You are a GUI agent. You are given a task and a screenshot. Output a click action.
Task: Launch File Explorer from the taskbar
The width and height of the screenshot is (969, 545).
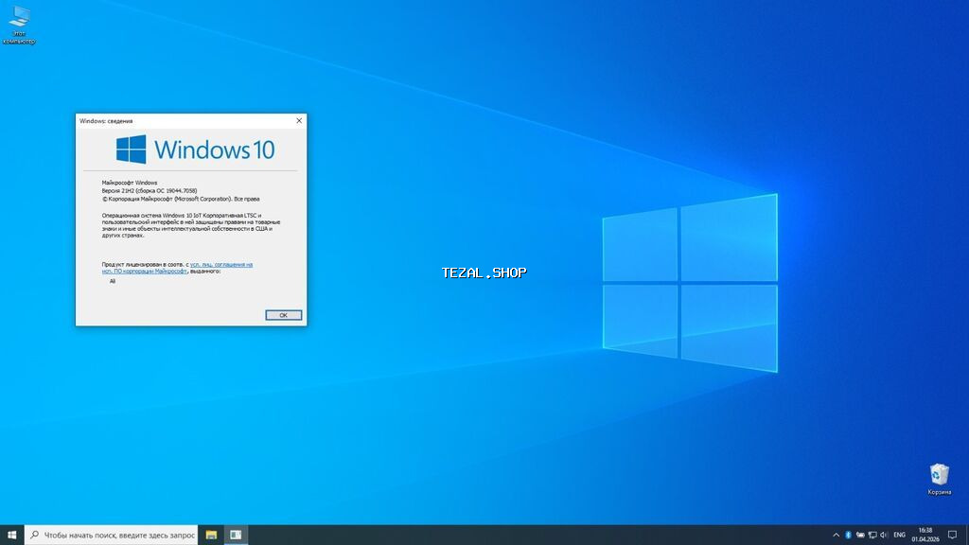(211, 535)
